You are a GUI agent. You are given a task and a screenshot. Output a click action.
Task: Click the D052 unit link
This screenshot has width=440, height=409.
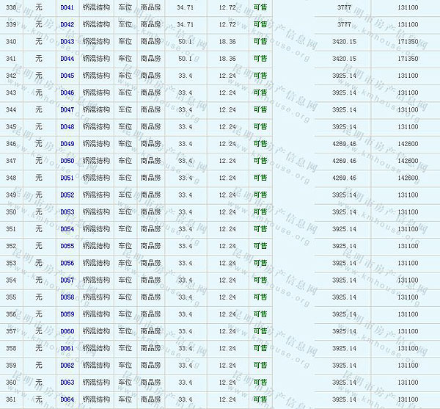click(67, 195)
